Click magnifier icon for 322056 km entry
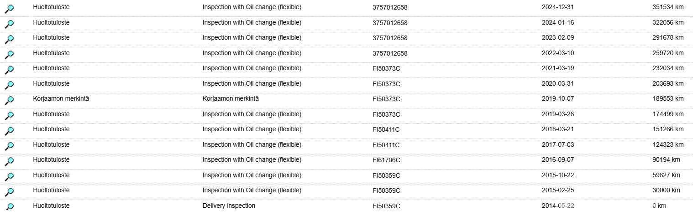The width and height of the screenshot is (693, 221). 9,24
